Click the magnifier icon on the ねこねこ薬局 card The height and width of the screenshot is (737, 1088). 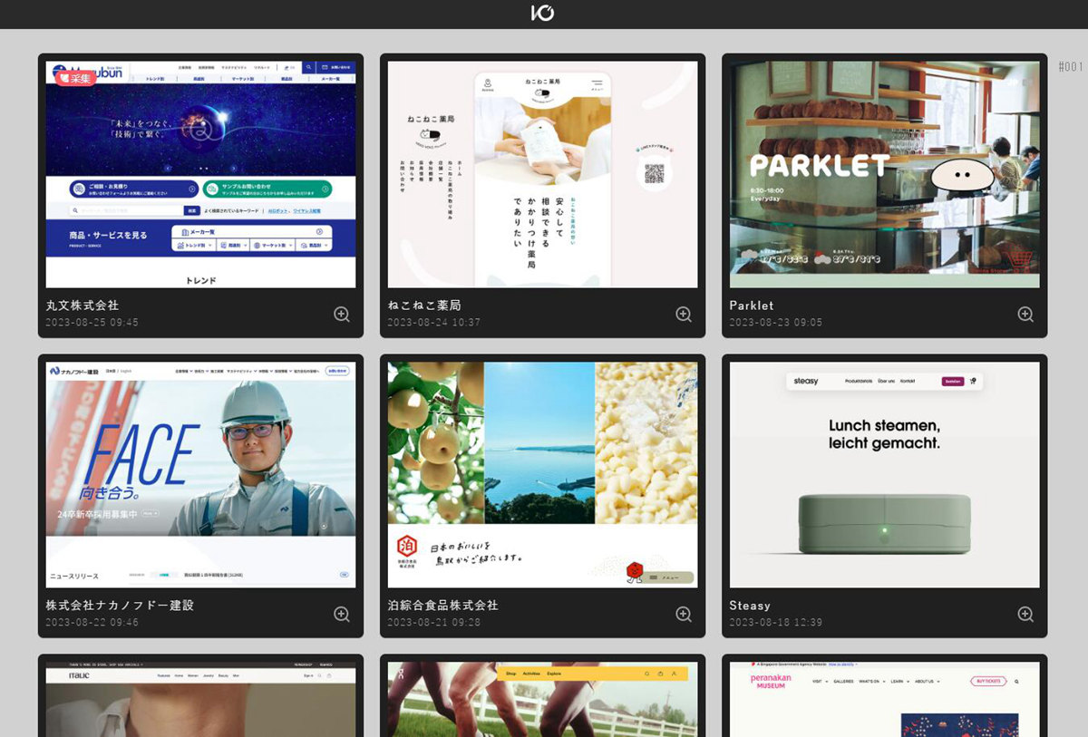[684, 315]
